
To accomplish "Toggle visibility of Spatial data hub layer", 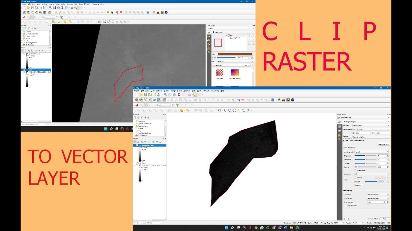I will (x=137, y=145).
